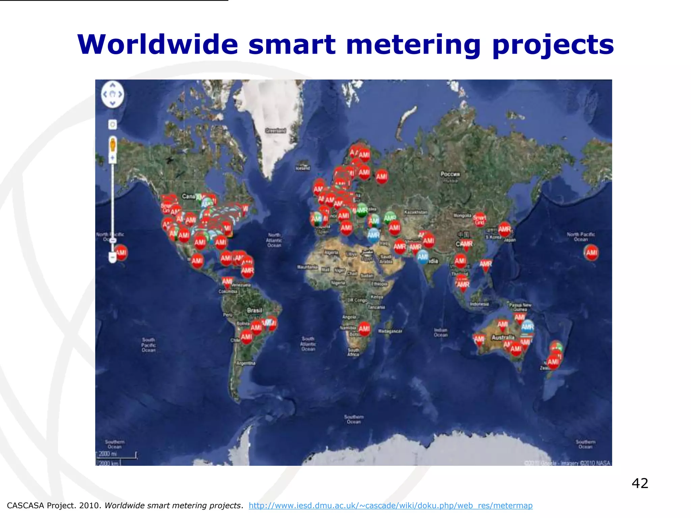Screen dimensions: 691x518
Task: Click the blue AMR marker in the eastern Mediterranean
Action: [x=373, y=235]
